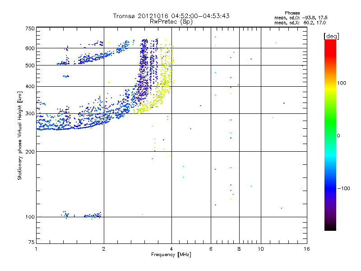Click the y-axis tick label '500'
The width and height of the screenshot is (361, 271).
pos(30,65)
